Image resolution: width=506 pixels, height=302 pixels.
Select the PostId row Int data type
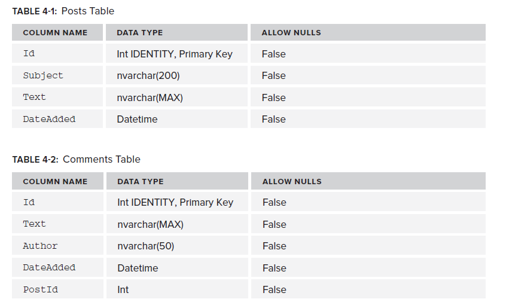click(x=123, y=289)
